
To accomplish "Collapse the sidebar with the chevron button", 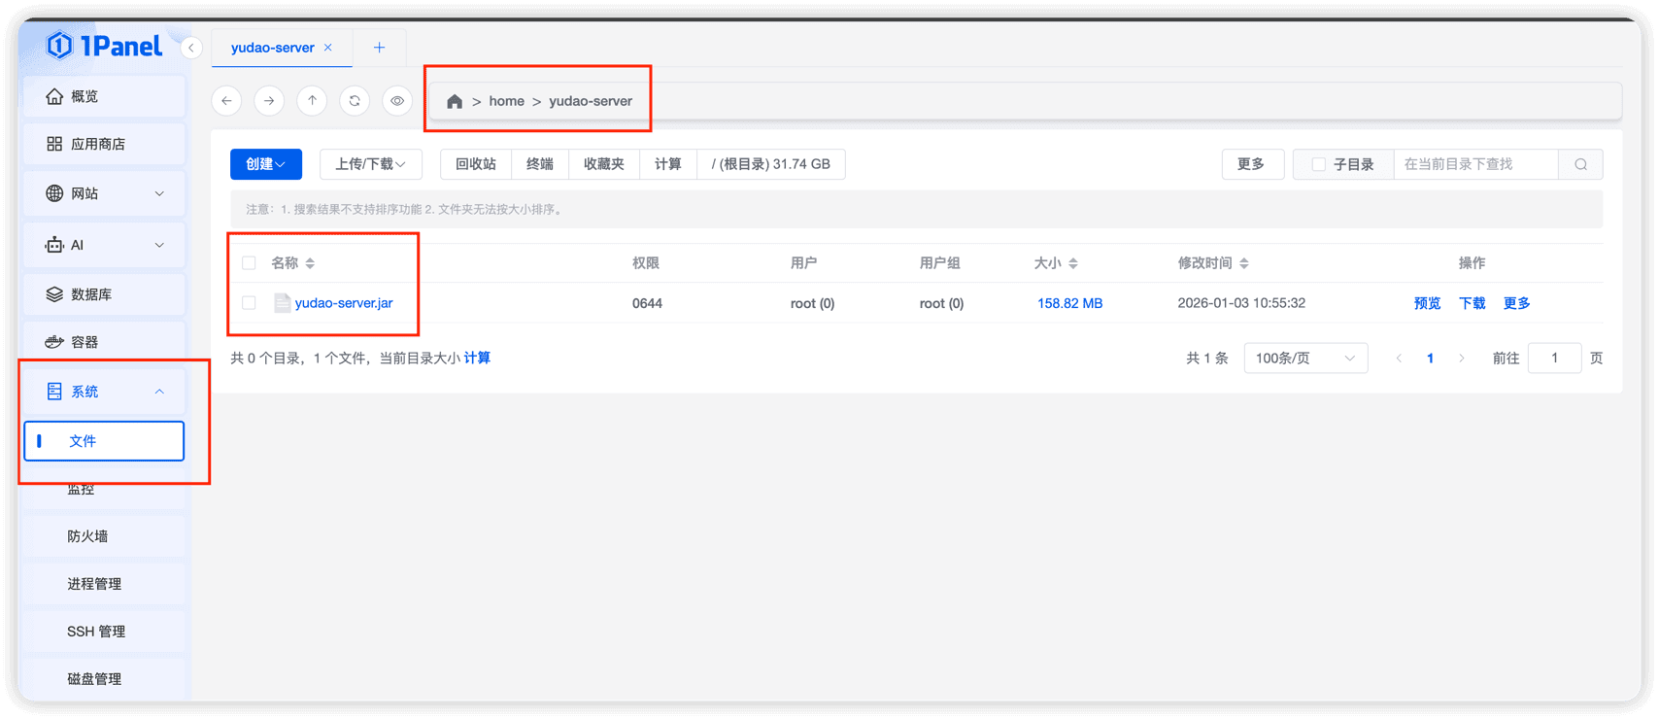I will click(x=191, y=48).
